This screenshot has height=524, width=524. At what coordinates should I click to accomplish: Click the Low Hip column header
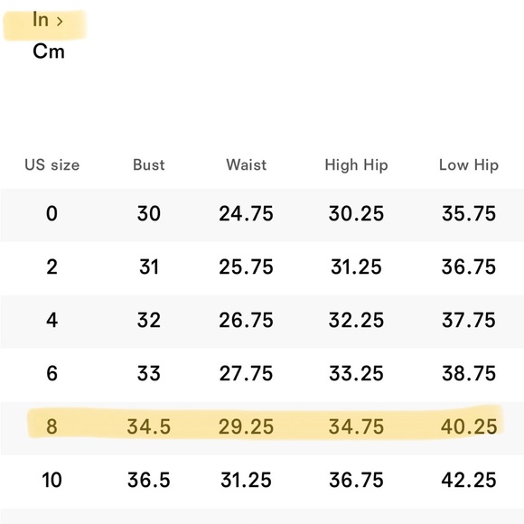pos(469,165)
